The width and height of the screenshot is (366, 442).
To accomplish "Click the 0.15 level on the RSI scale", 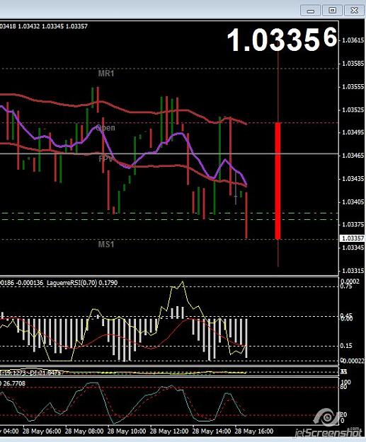I will [346, 346].
